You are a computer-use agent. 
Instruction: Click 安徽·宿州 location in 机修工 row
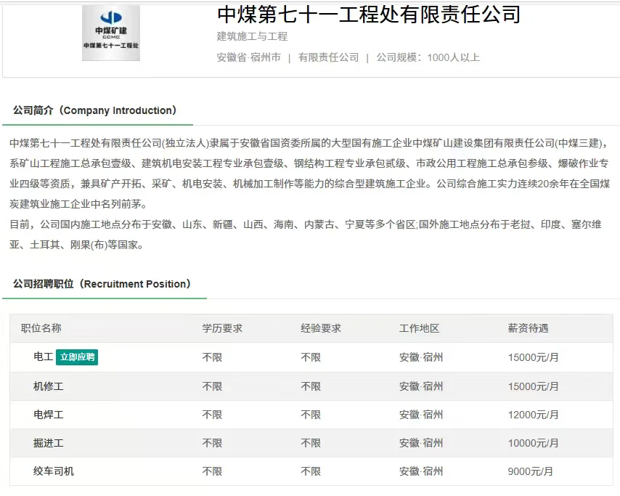click(x=421, y=386)
